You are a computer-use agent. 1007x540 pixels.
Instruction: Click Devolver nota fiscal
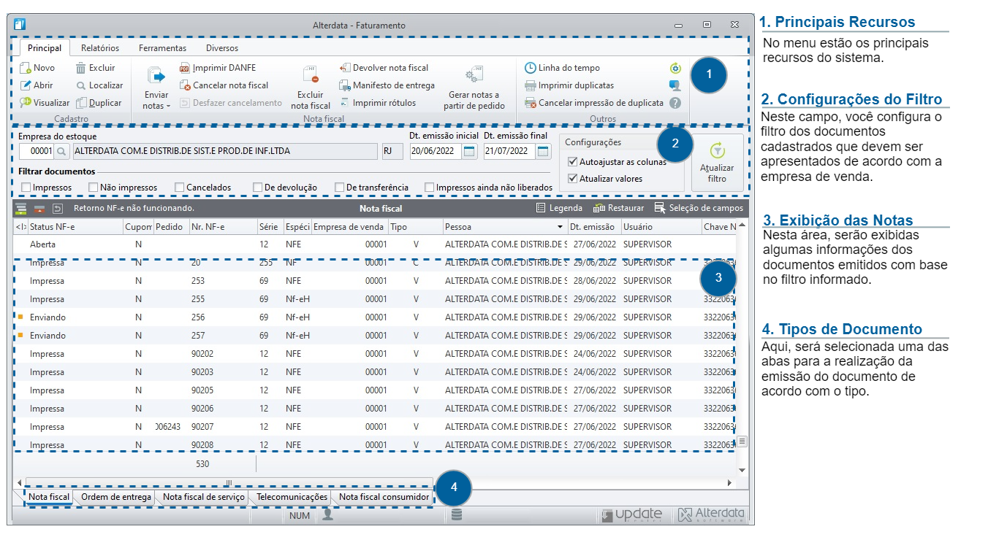(x=384, y=68)
